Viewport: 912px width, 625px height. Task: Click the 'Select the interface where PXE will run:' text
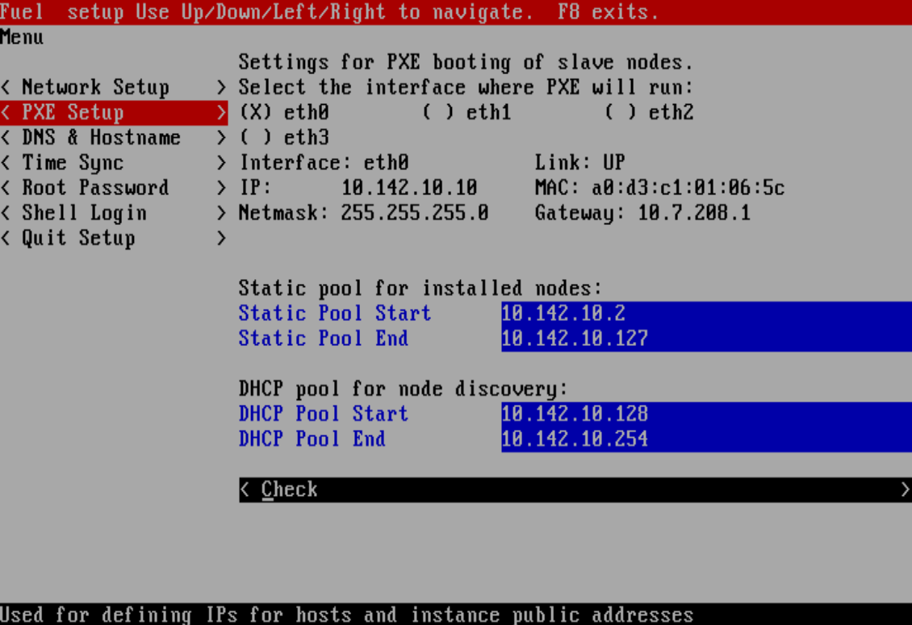[x=466, y=87]
